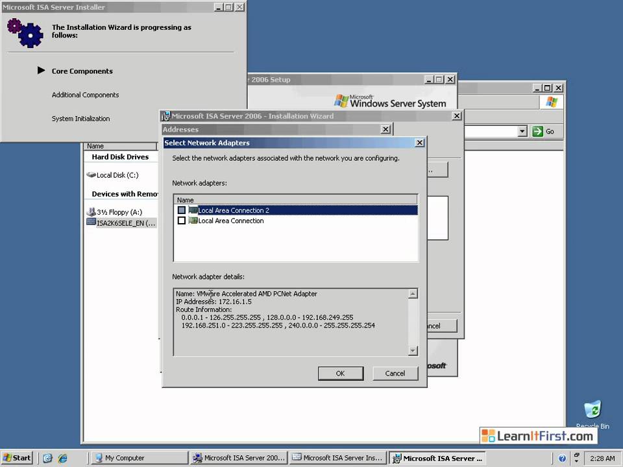Open the Start menu
623x467 pixels.
[x=17, y=458]
